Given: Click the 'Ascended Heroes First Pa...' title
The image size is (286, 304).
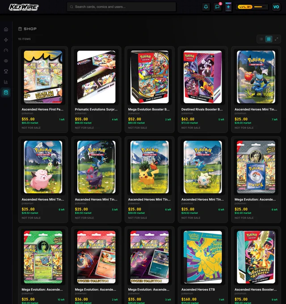Looking at the screenshot, I should pyautogui.click(x=42, y=110).
